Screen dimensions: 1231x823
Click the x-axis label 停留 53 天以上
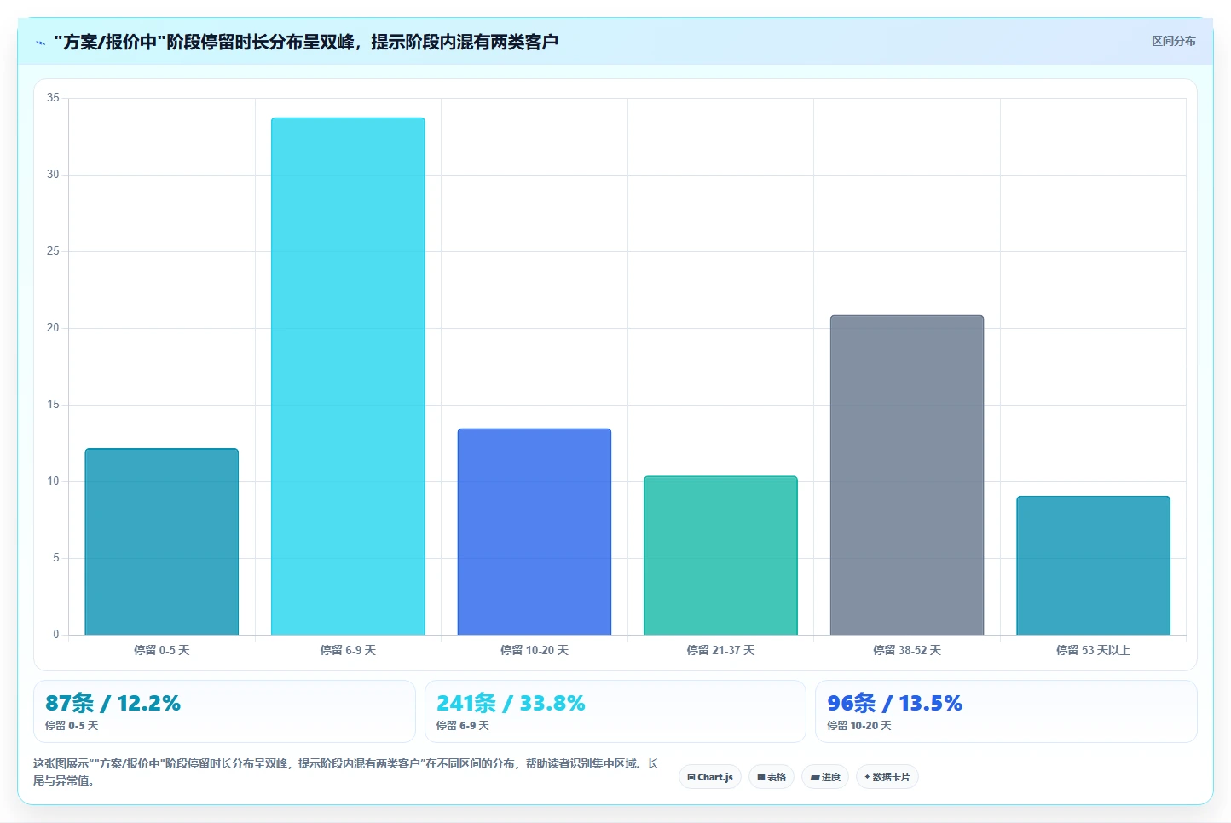[x=1093, y=650]
